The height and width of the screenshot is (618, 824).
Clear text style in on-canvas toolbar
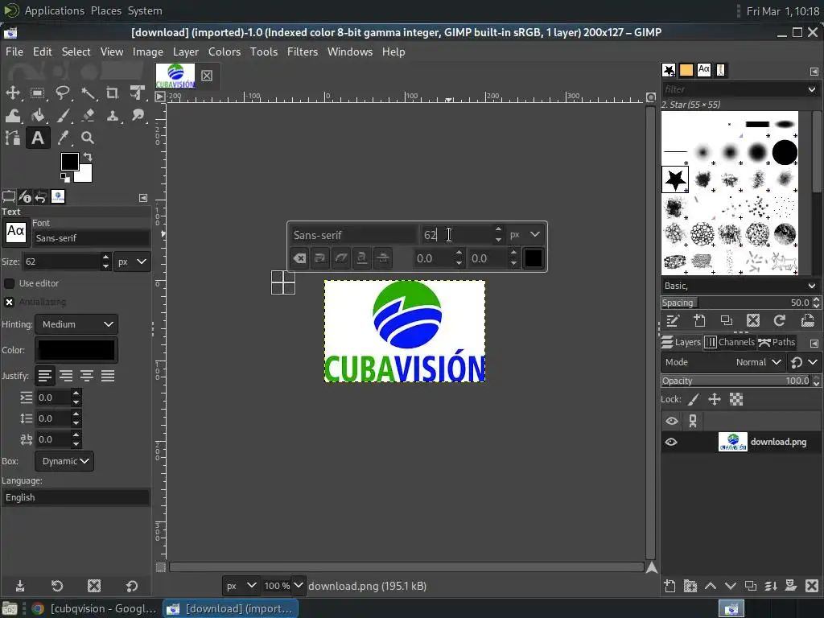coord(299,258)
